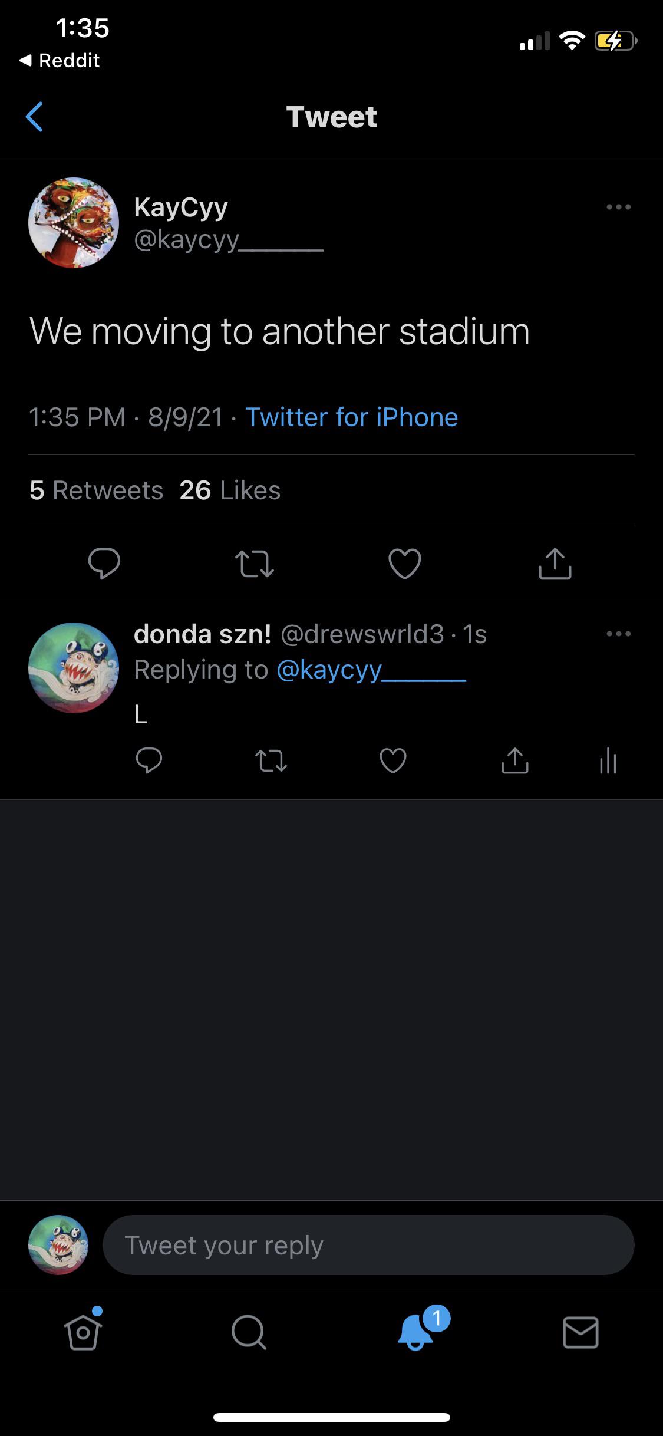Viewport: 663px width, 1436px height.
Task: Like the donda szn! reply
Action: pyautogui.click(x=393, y=760)
